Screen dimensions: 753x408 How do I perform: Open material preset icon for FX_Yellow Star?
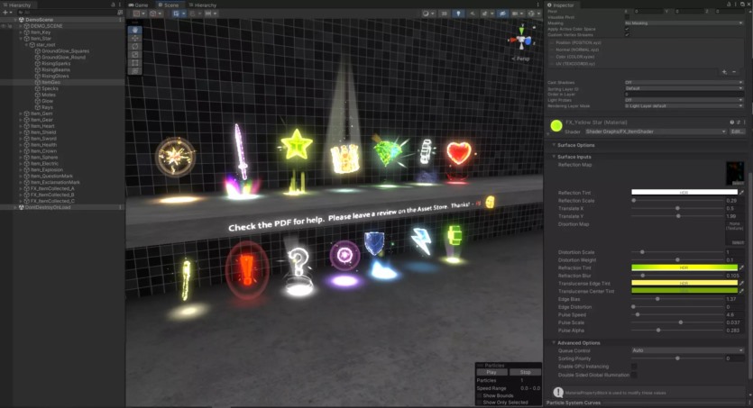pyautogui.click(x=738, y=122)
